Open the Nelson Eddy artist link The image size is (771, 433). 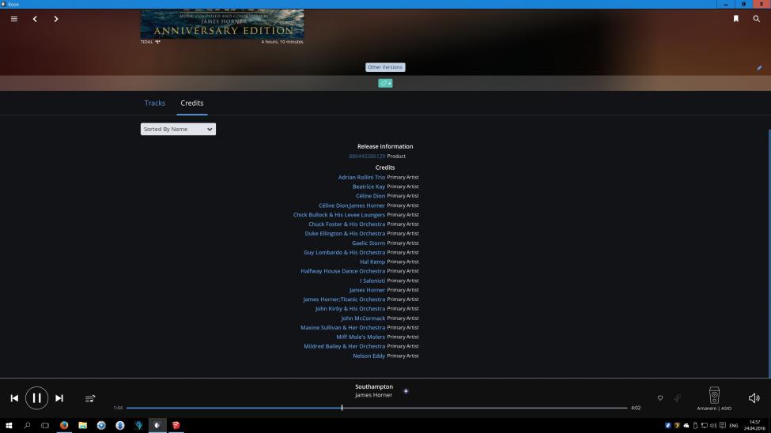(368, 356)
